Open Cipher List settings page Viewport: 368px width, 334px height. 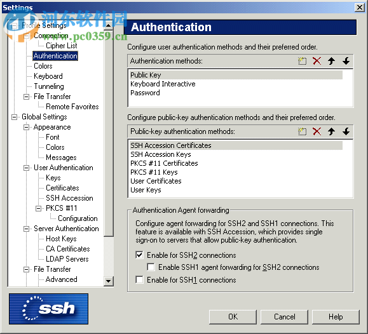pos(61,46)
